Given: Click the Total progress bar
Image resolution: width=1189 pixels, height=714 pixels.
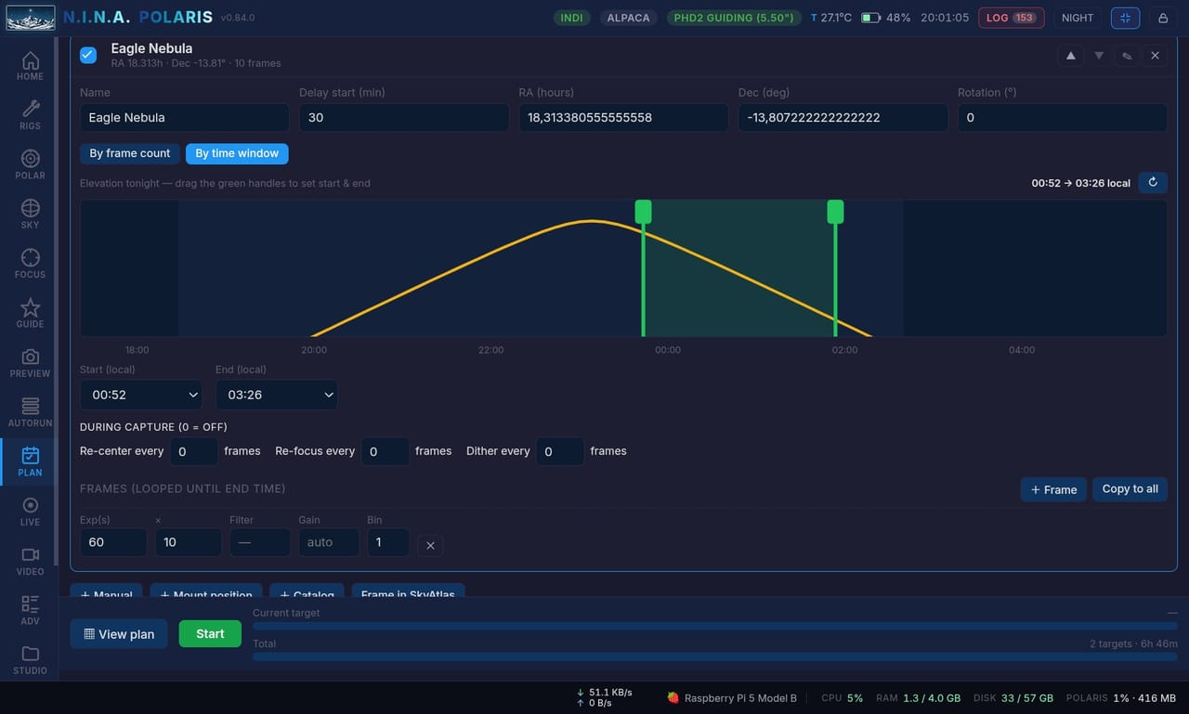Looking at the screenshot, I should point(715,656).
